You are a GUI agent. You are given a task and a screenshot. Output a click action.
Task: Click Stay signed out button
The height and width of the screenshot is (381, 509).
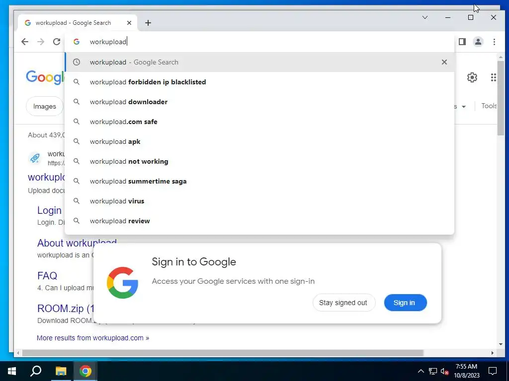point(344,303)
